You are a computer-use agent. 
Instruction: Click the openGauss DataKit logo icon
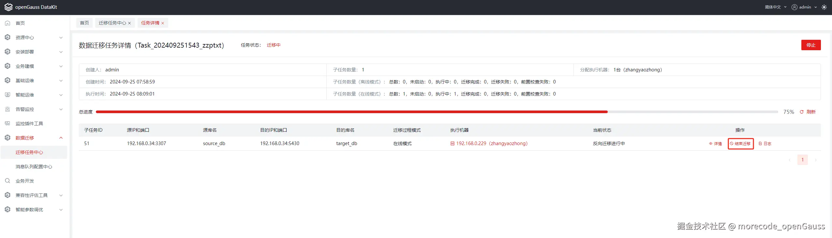coord(8,7)
